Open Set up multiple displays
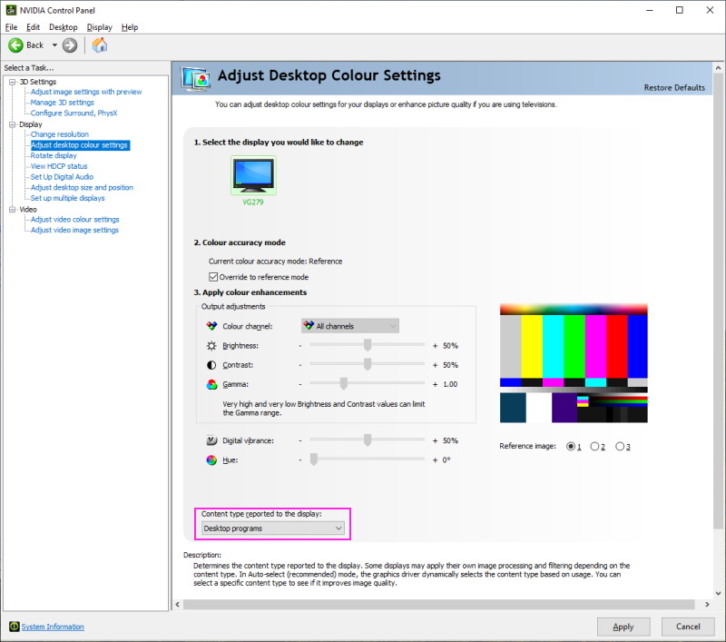This screenshot has height=642, width=726. (67, 198)
